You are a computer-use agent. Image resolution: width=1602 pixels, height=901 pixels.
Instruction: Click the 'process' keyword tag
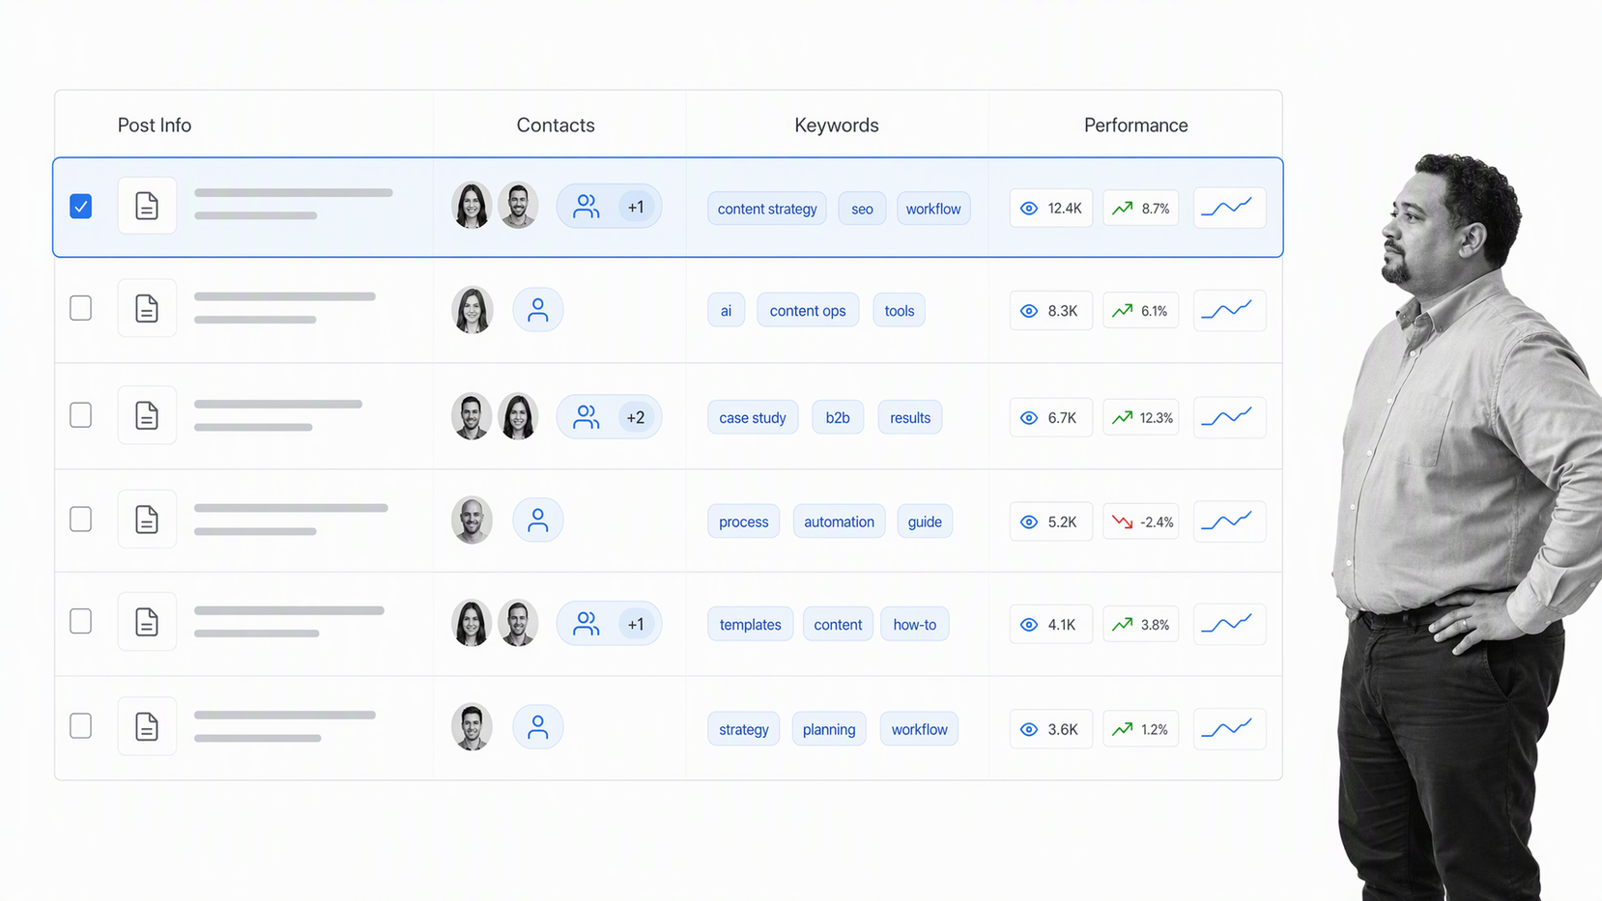point(744,521)
